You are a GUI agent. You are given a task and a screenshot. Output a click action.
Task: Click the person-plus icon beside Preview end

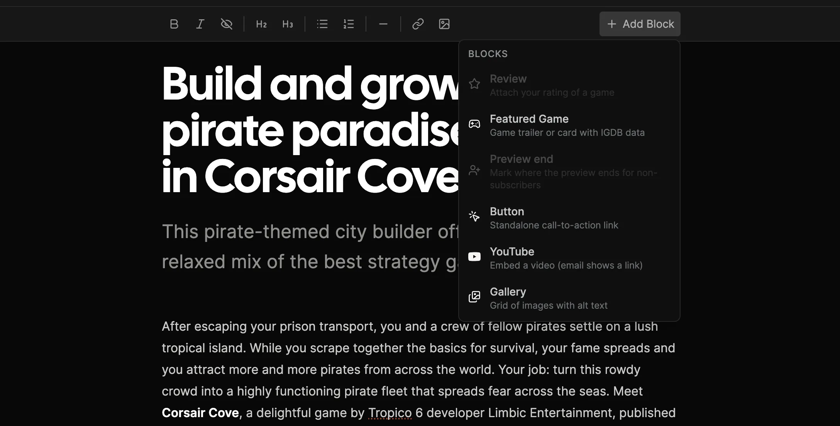(474, 170)
